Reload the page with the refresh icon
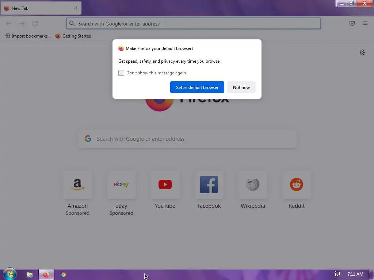Viewport: 374px width, 280px height. click(35, 24)
